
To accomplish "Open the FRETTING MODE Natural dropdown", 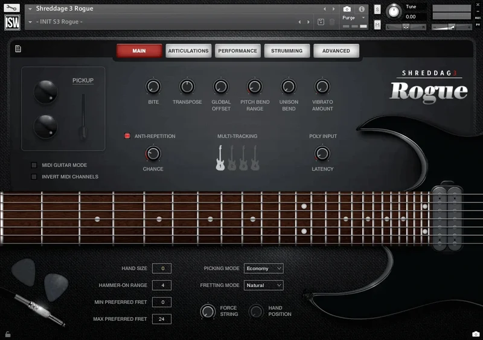I will [264, 285].
